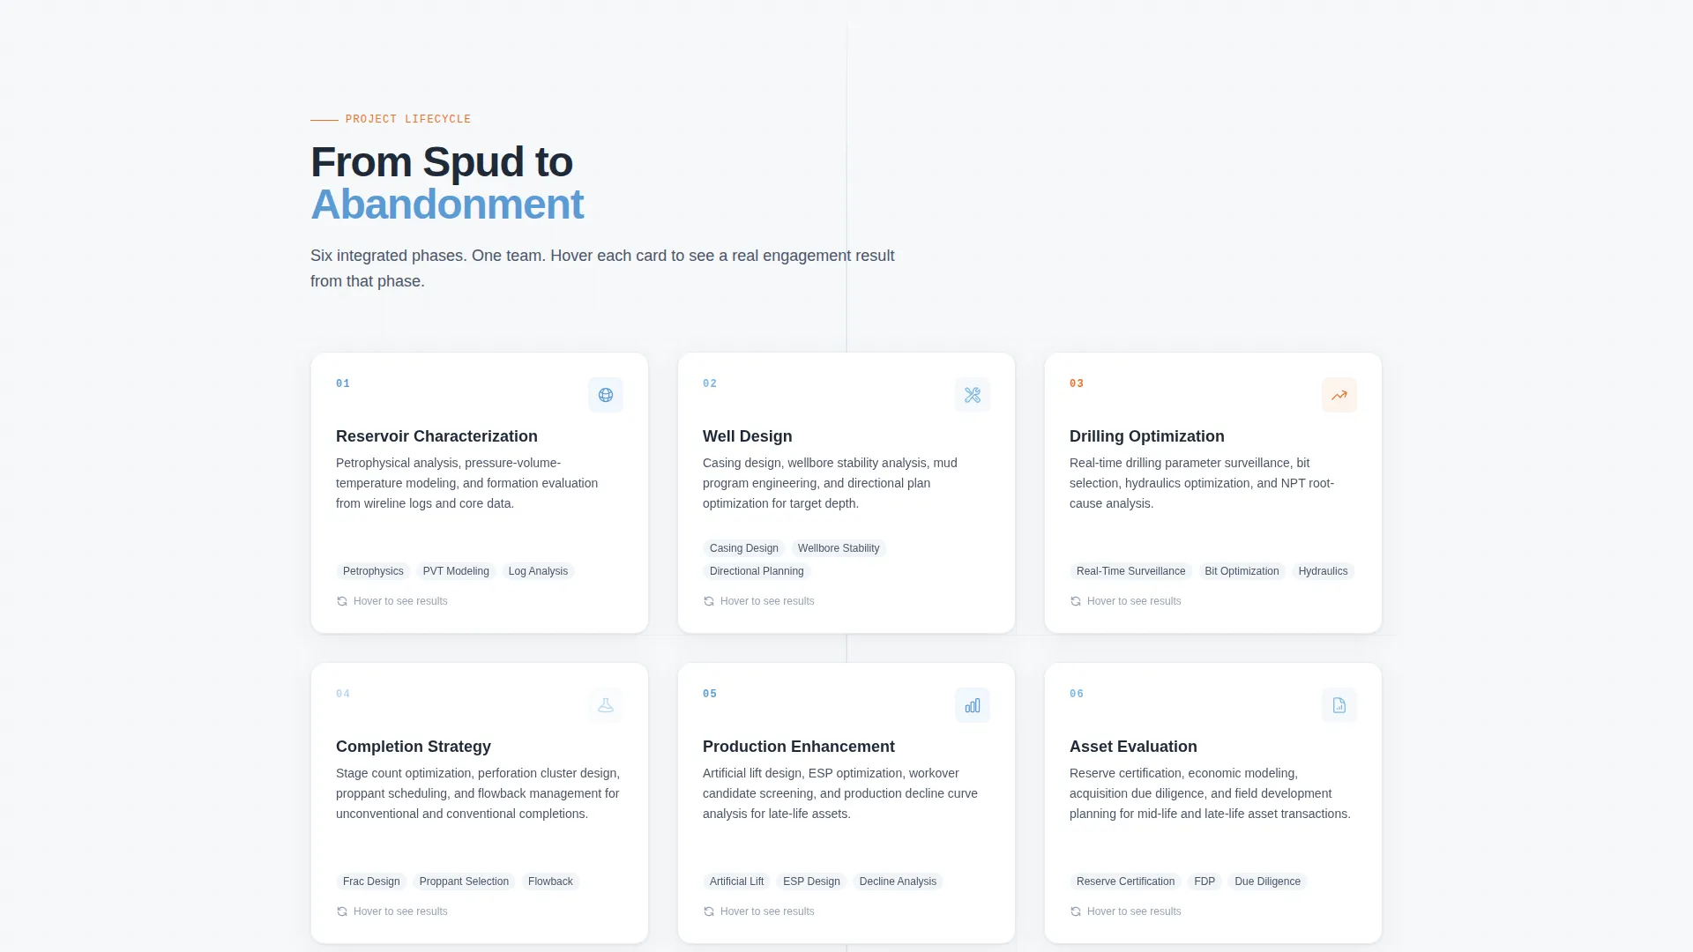Click the Reservoir Characterization card title
This screenshot has width=1693, height=952.
click(x=436, y=436)
